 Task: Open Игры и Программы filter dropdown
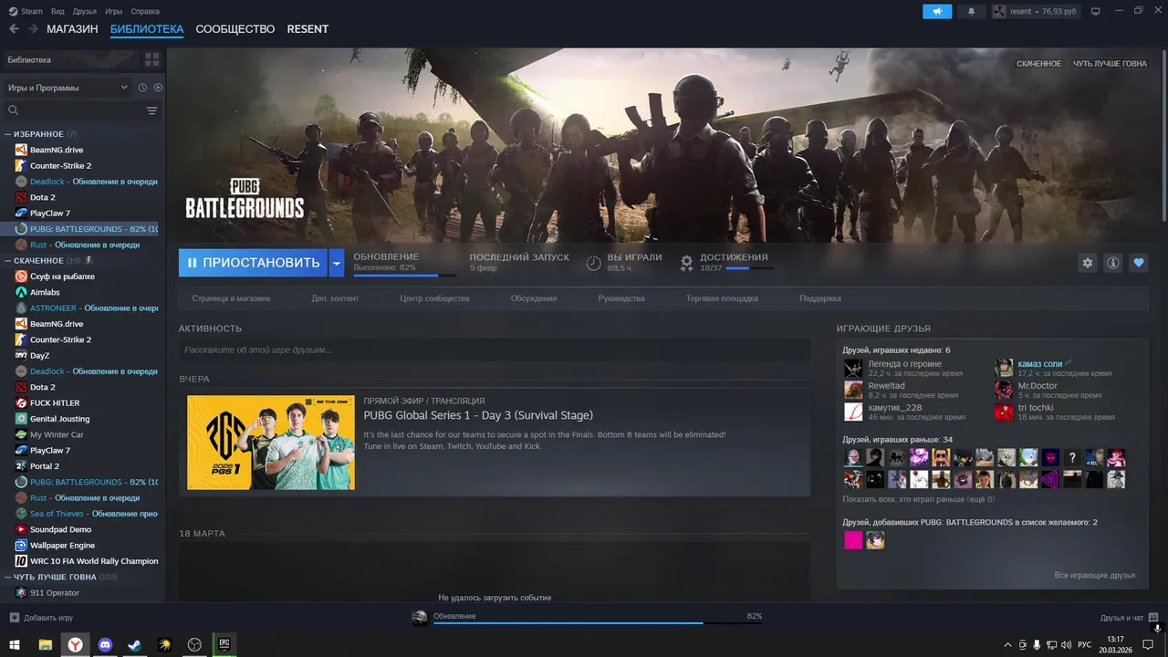tap(68, 88)
